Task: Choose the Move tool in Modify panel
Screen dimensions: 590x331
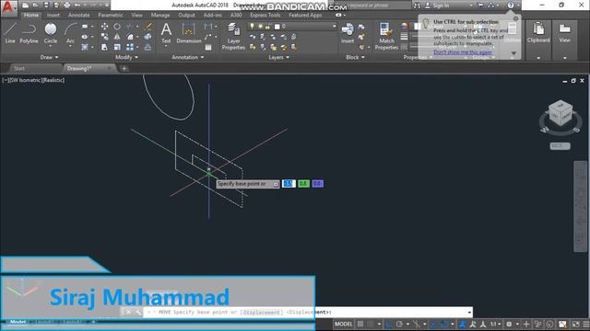Action: point(104,27)
